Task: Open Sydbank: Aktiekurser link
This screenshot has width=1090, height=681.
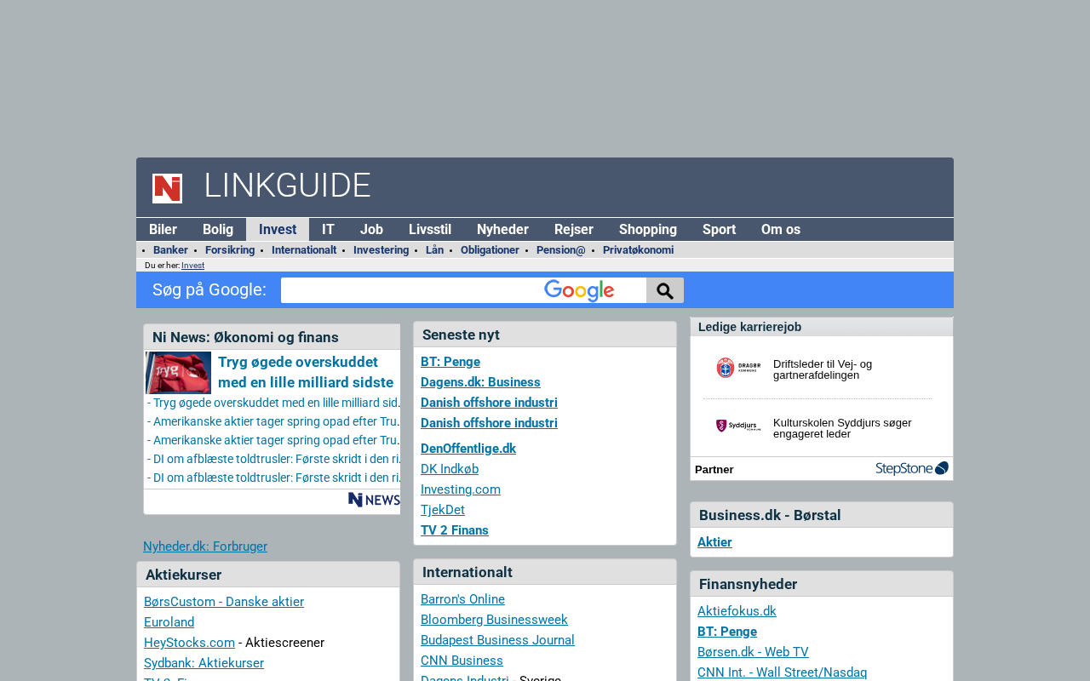Action: pyautogui.click(x=204, y=663)
